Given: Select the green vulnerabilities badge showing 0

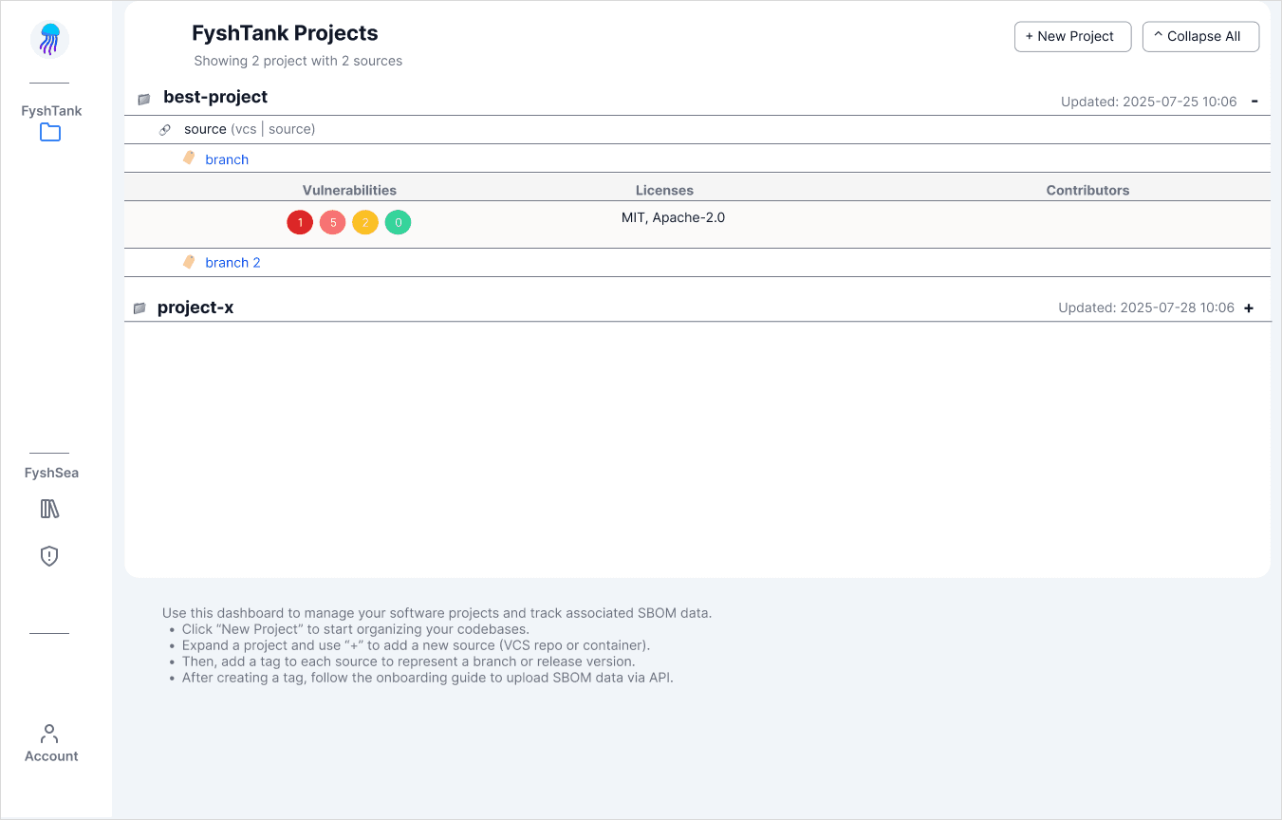Looking at the screenshot, I should pyautogui.click(x=398, y=223).
